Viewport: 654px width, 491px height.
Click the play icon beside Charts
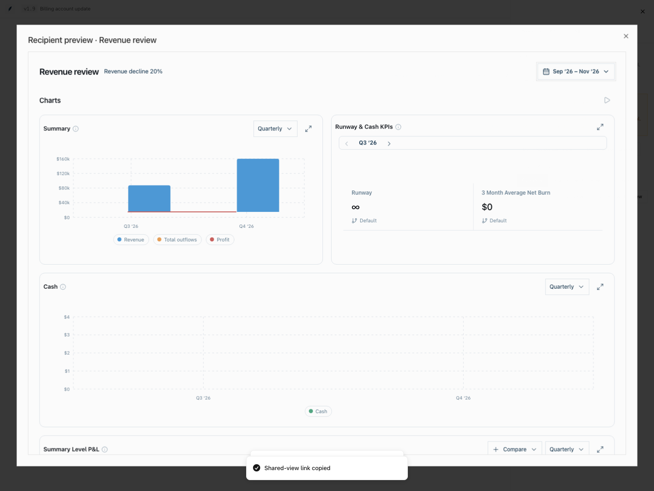[607, 100]
